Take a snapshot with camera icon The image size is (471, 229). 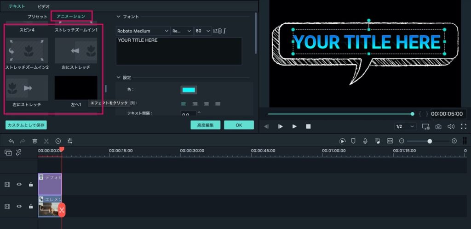438,126
